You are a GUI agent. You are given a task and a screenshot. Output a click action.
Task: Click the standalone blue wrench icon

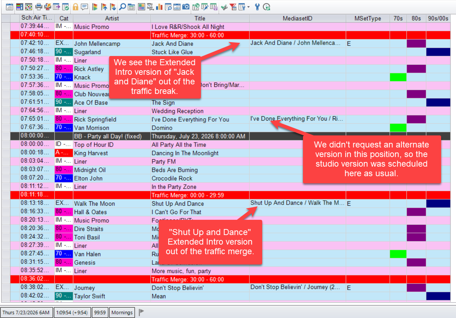click(x=257, y=7)
